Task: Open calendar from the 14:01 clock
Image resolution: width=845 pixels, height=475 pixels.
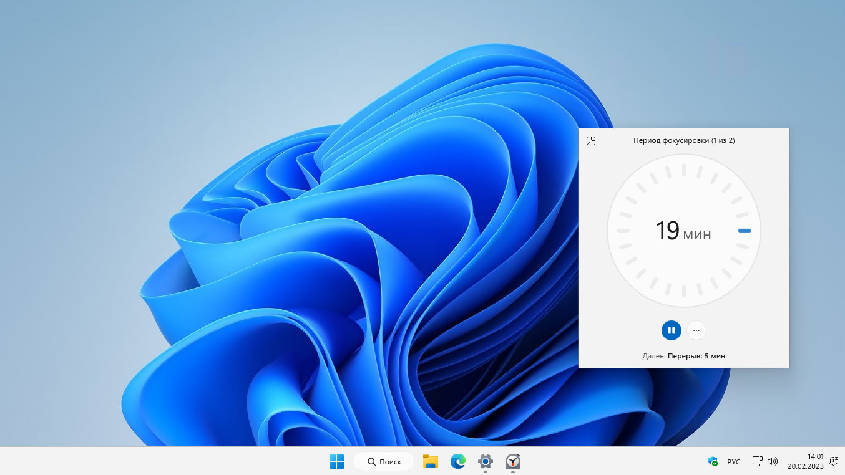Action: tap(806, 461)
